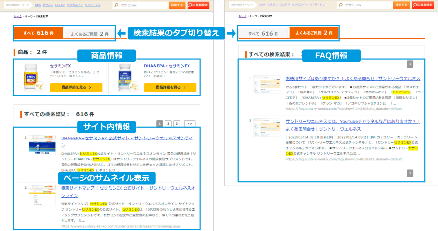Open the ロコモア keyword link on the all-results page

point(60,5)
